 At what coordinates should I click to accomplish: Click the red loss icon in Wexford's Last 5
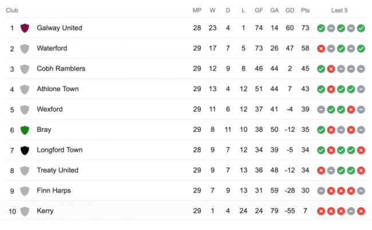tap(350, 110)
